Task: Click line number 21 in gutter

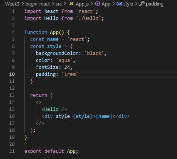Action: tap(12, 151)
